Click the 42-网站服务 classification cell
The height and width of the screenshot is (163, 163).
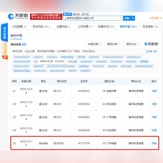click(x=109, y=104)
